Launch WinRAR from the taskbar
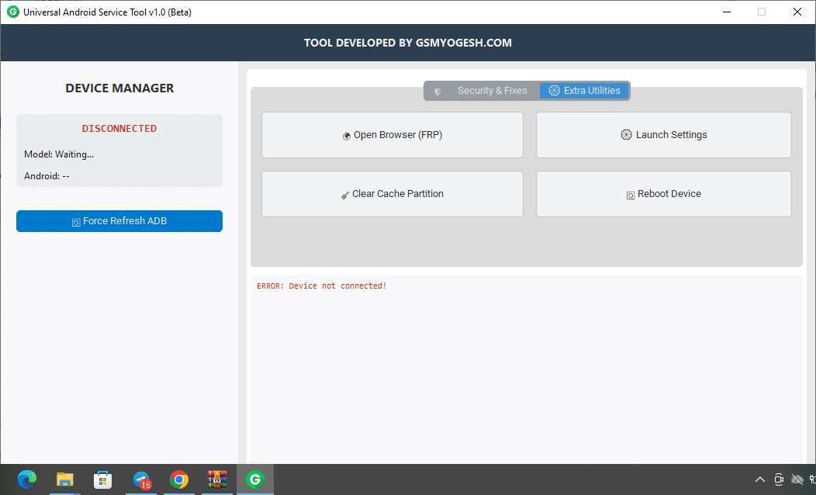 217,479
